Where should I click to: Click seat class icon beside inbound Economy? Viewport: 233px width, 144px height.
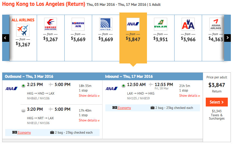coord(115,108)
